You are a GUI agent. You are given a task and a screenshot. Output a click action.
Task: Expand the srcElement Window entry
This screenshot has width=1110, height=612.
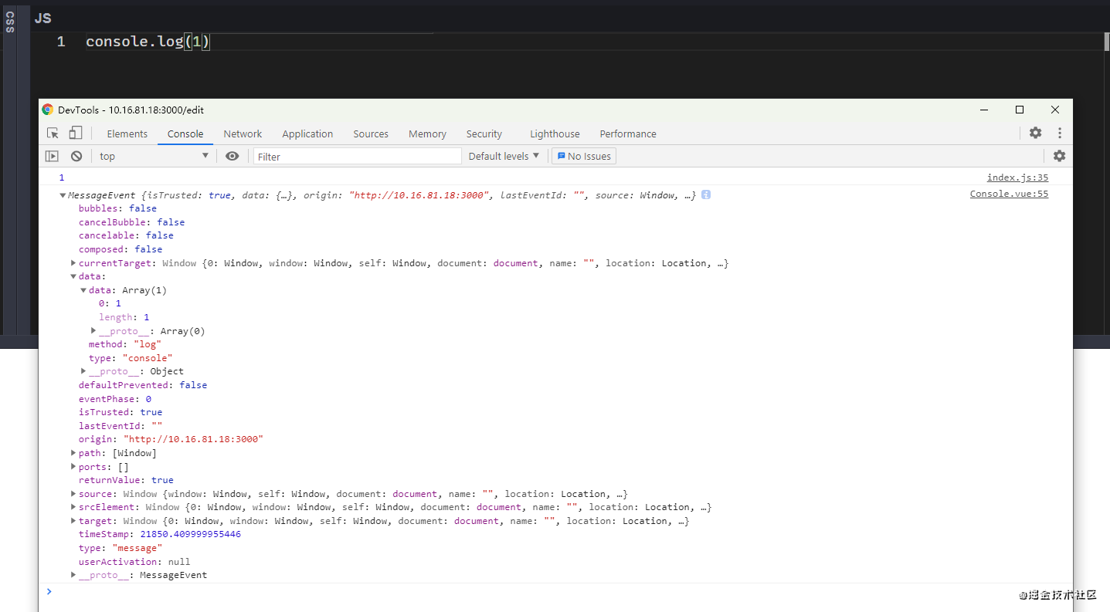[73, 507]
